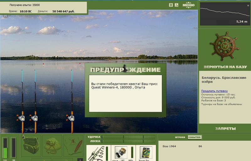251x161 pixels.
Task: Click Турниры на базе: не объявлены line
Action: coord(222,104)
